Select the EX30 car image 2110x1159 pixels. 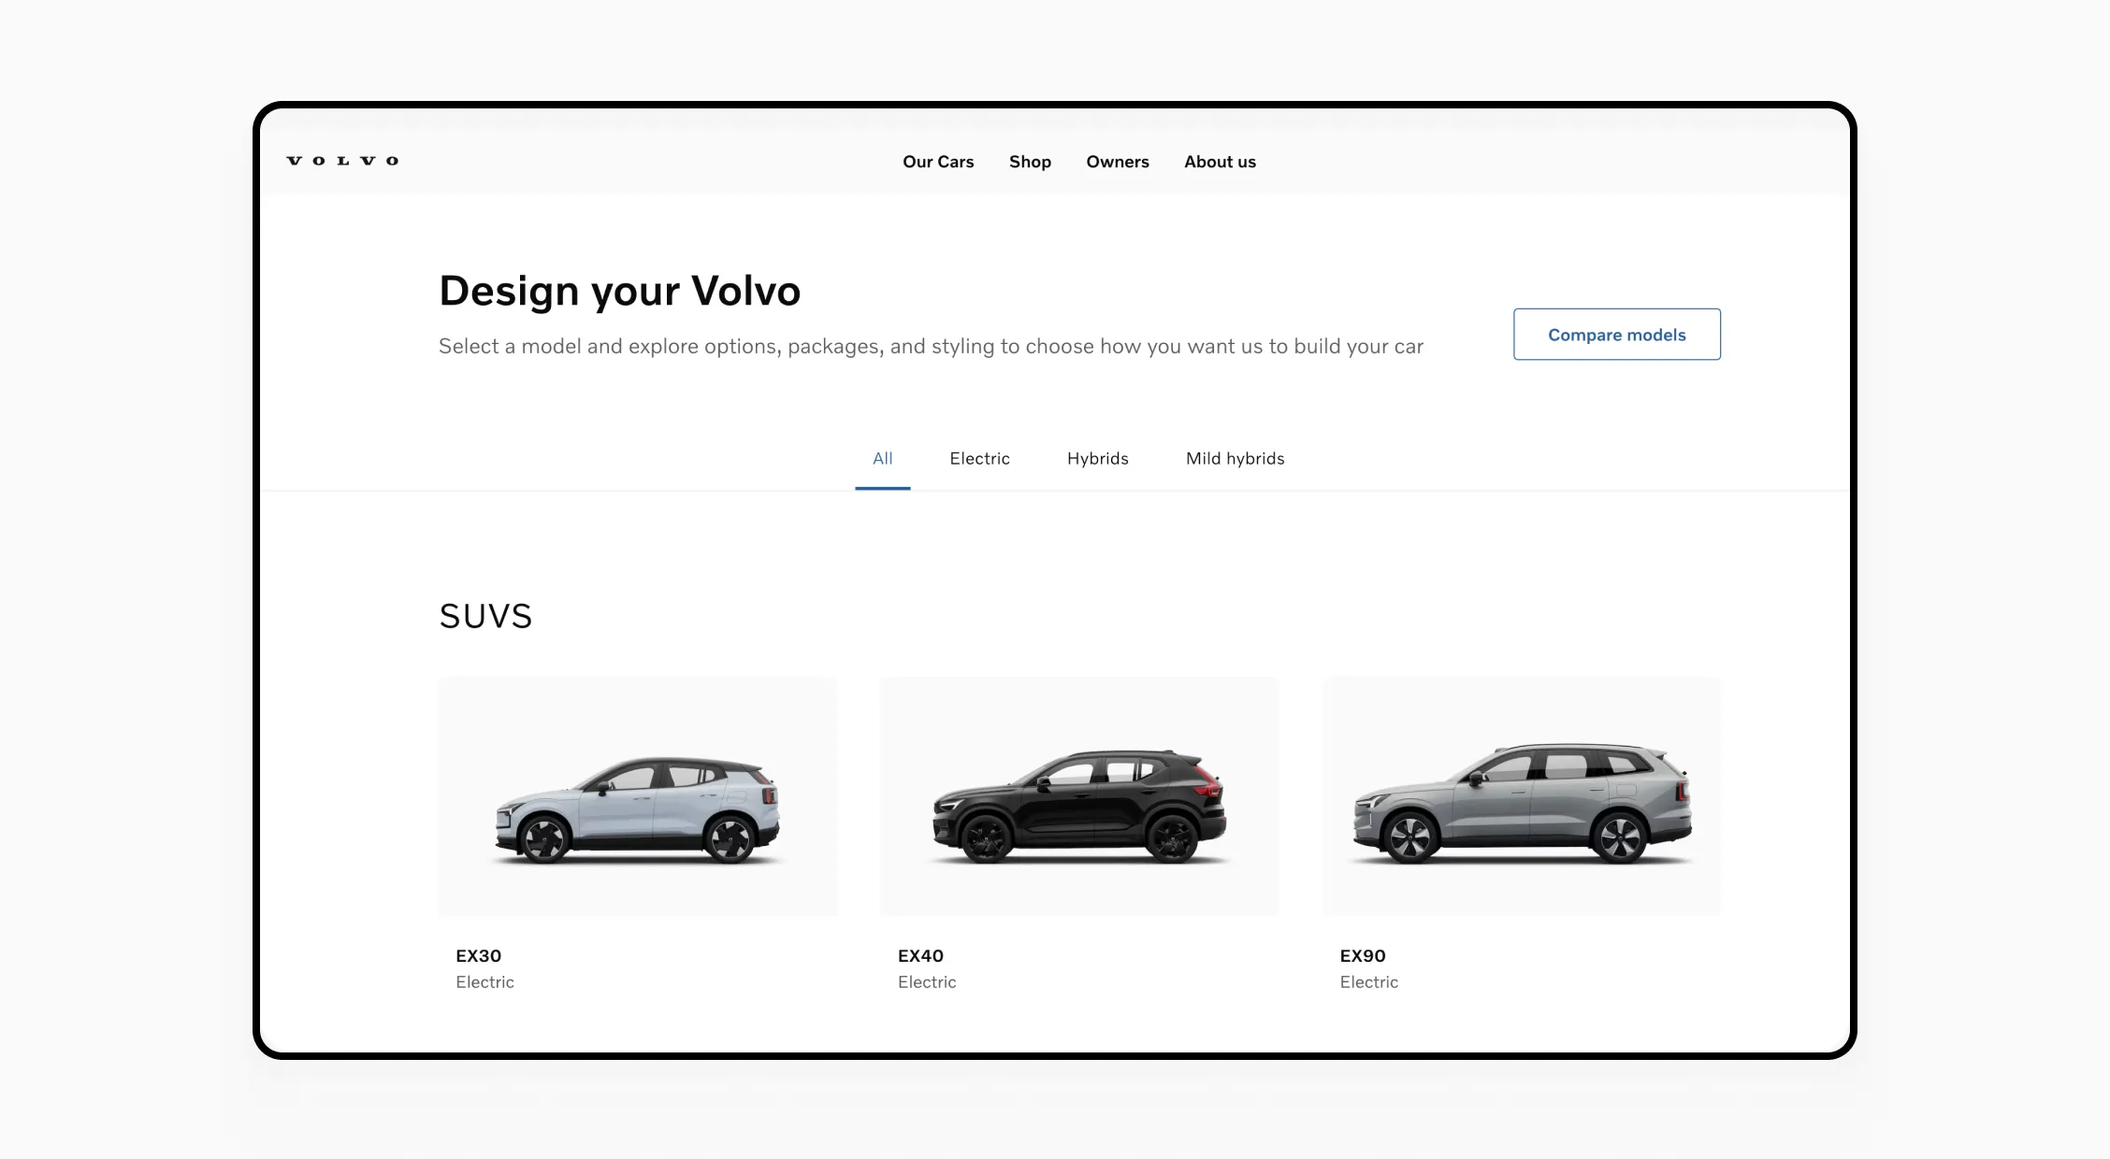638,796
